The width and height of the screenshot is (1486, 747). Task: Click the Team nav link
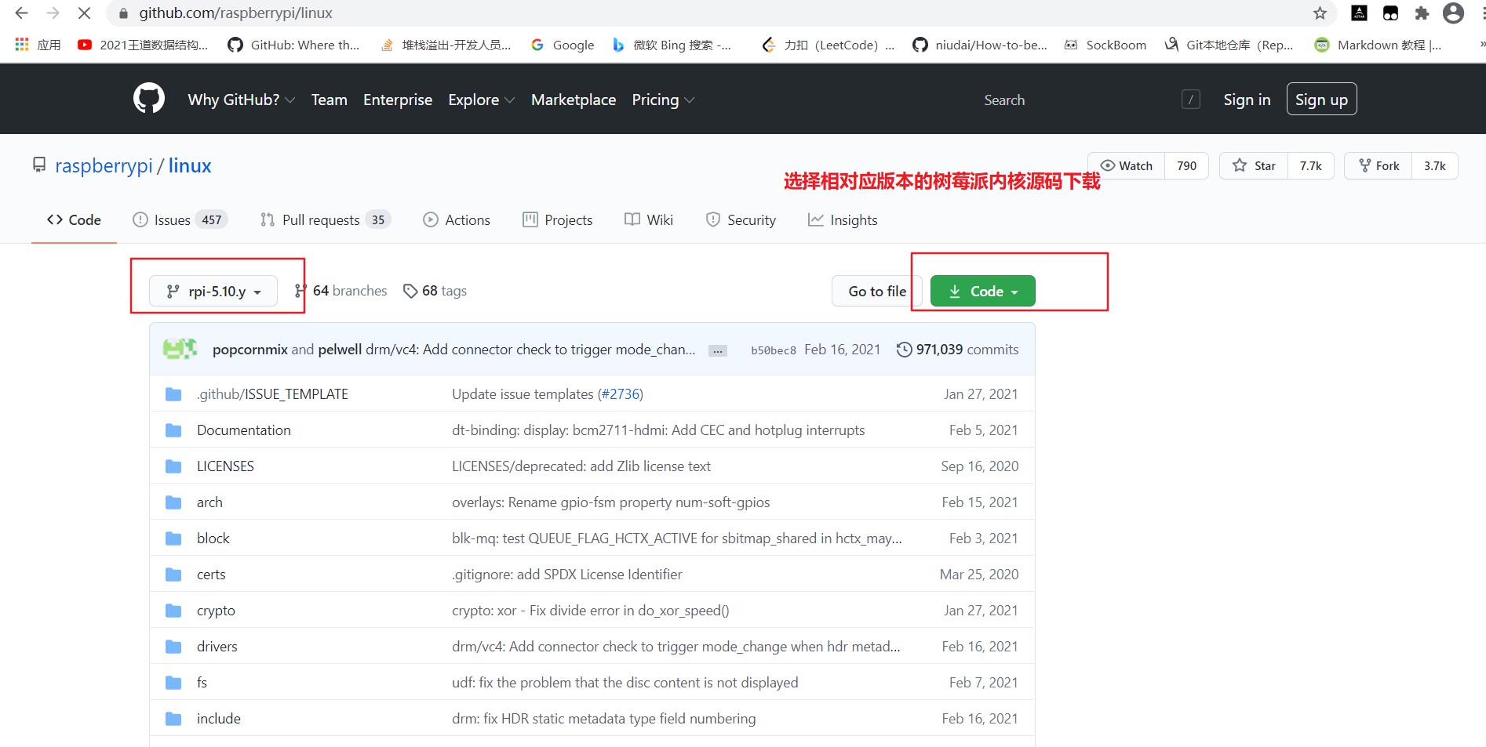pyautogui.click(x=329, y=100)
